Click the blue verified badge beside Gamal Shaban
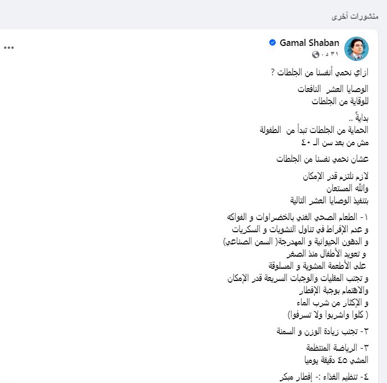 272,43
